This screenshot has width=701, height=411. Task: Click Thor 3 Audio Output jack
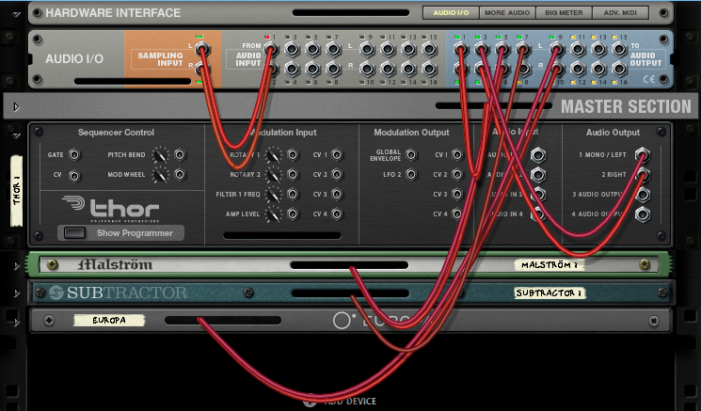click(x=643, y=195)
